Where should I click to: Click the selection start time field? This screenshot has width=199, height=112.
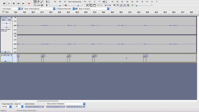point(56,107)
